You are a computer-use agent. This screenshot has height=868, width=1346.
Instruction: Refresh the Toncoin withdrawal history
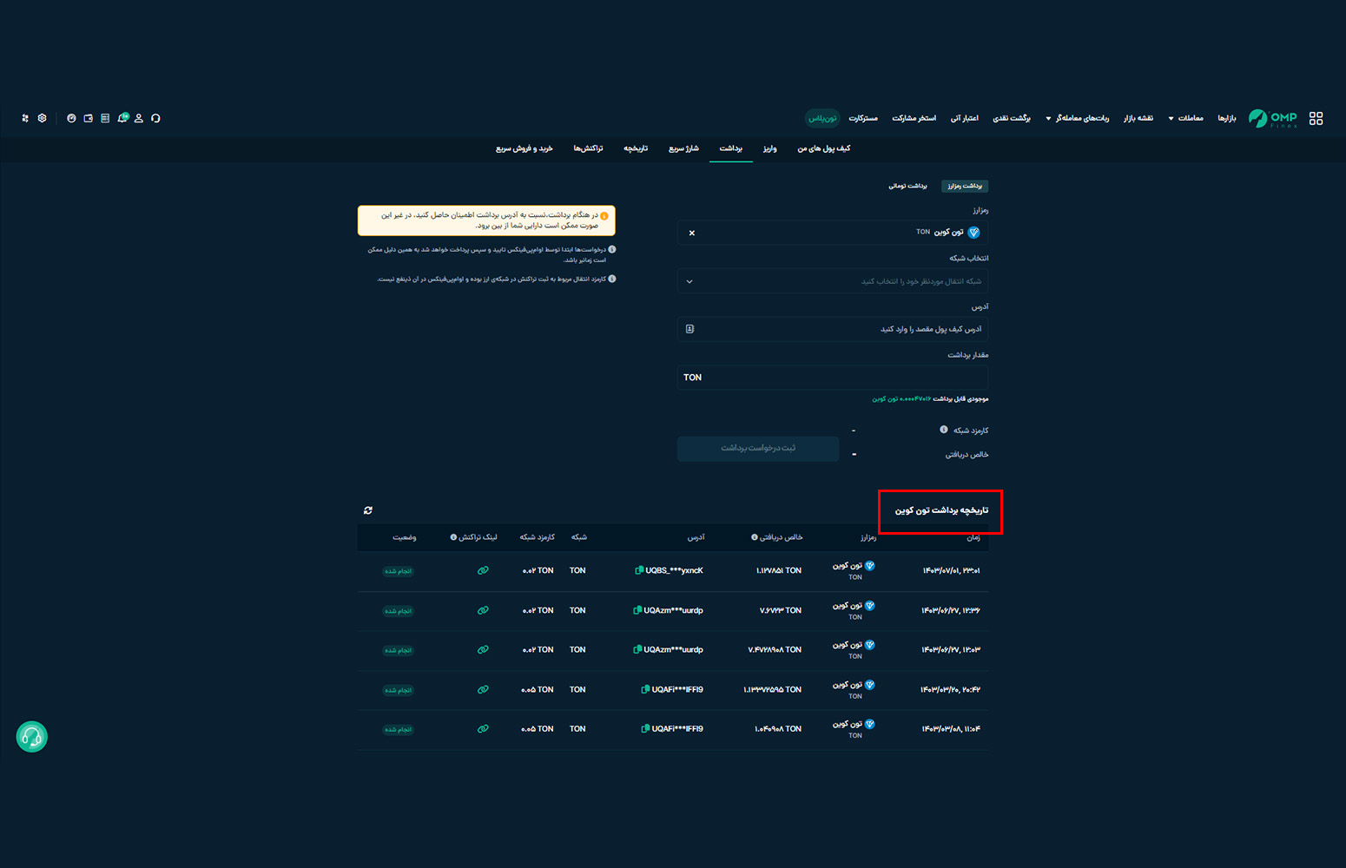click(x=368, y=510)
